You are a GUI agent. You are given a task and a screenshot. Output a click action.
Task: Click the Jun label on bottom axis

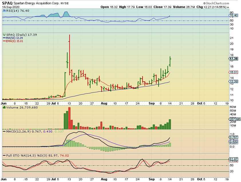(4, 179)
